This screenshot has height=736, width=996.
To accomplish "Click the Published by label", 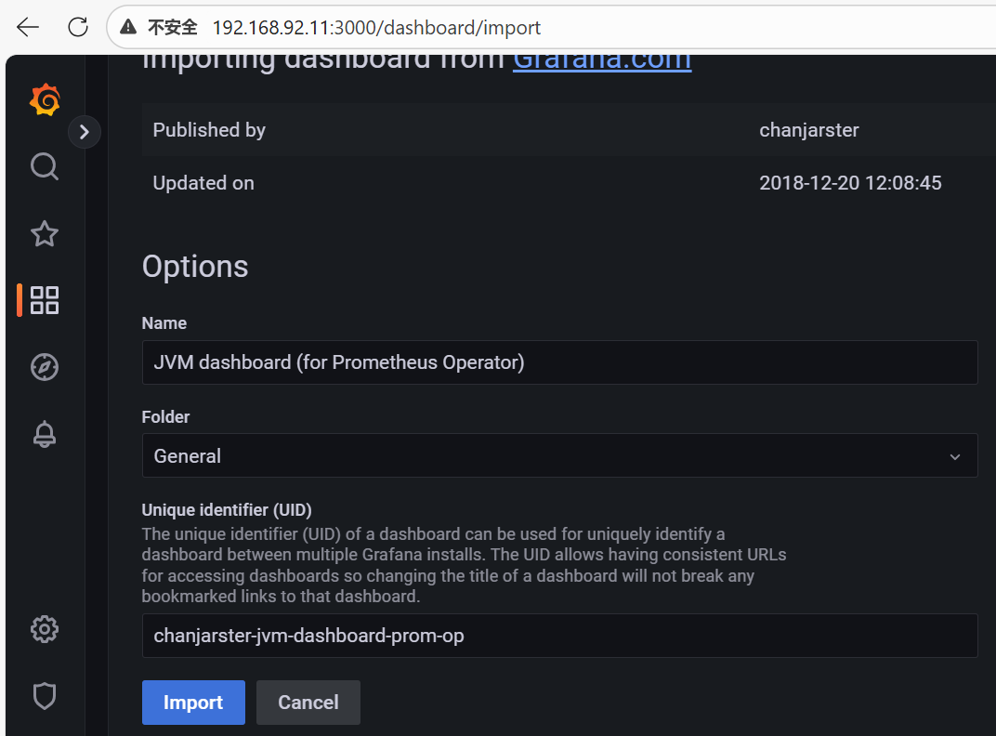I will pyautogui.click(x=209, y=130).
